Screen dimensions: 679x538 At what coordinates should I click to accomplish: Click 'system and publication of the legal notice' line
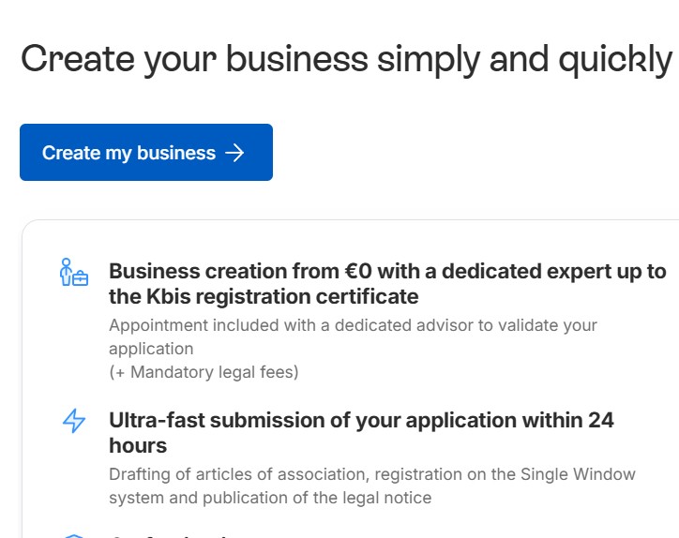(x=270, y=497)
